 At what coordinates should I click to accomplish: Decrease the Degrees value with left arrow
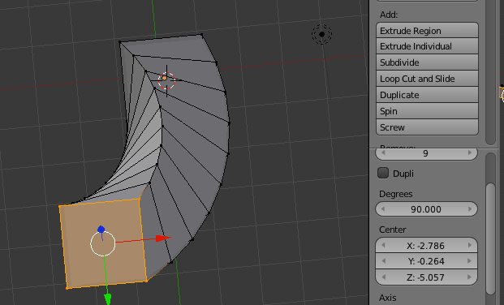pyautogui.click(x=383, y=209)
